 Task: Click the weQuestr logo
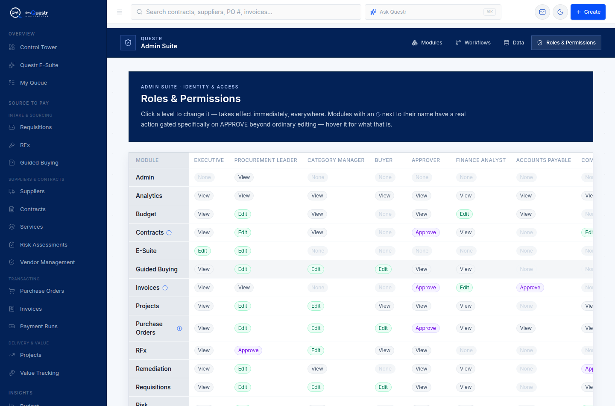[x=29, y=13]
